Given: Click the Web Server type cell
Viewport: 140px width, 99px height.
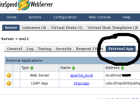Looking at the screenshot, I should coord(40,75).
